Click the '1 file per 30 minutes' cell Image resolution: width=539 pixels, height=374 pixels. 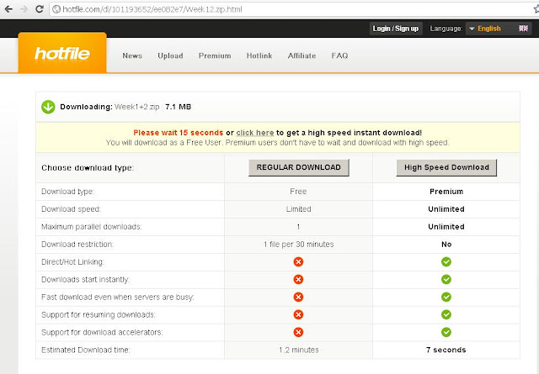(x=298, y=245)
